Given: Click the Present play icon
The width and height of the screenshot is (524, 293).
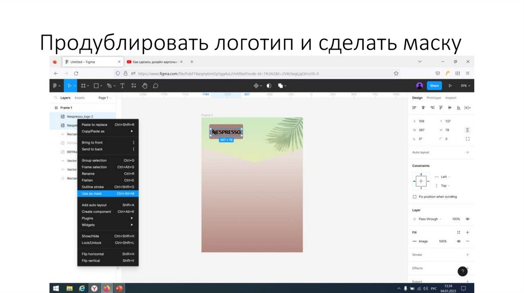Looking at the screenshot, I should [450, 86].
